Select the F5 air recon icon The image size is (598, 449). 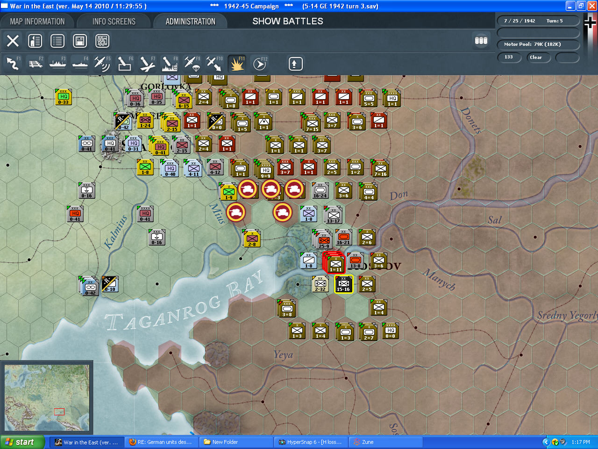[102, 64]
